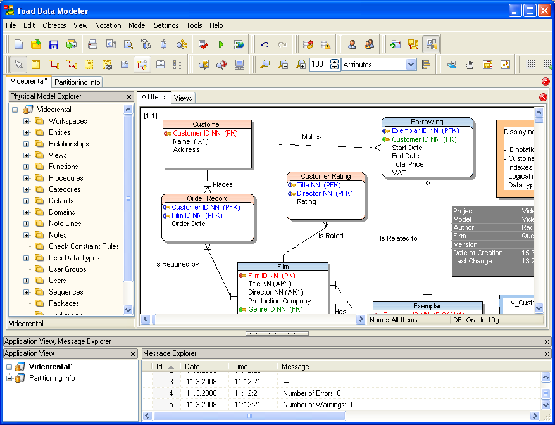Select the Entity tool icon
Screen dimensions: 555x425
[x=35, y=65]
